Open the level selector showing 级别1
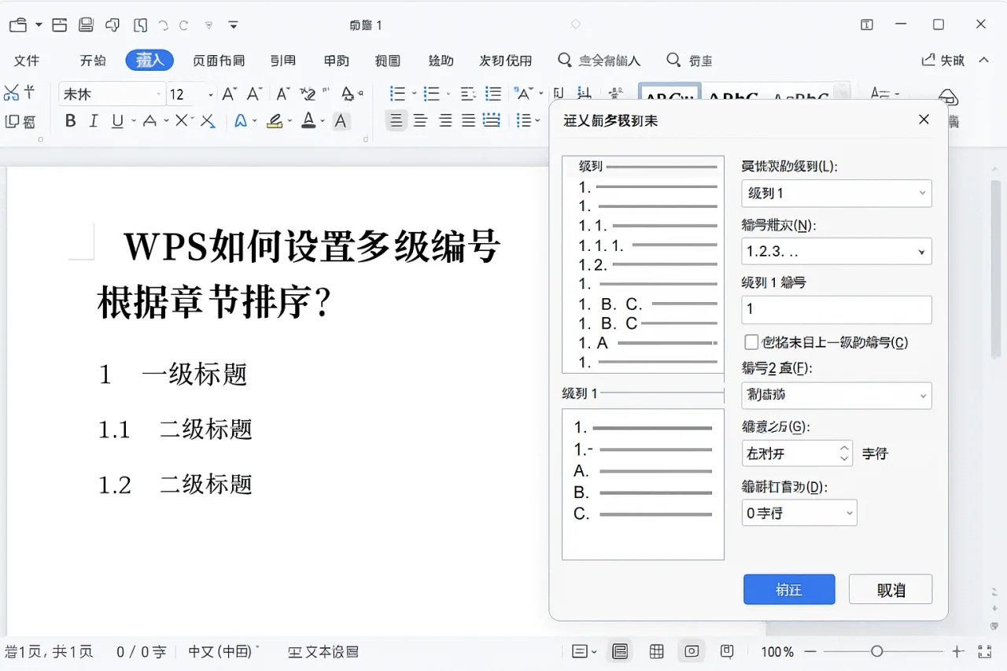This screenshot has height=671, width=1007. click(836, 194)
